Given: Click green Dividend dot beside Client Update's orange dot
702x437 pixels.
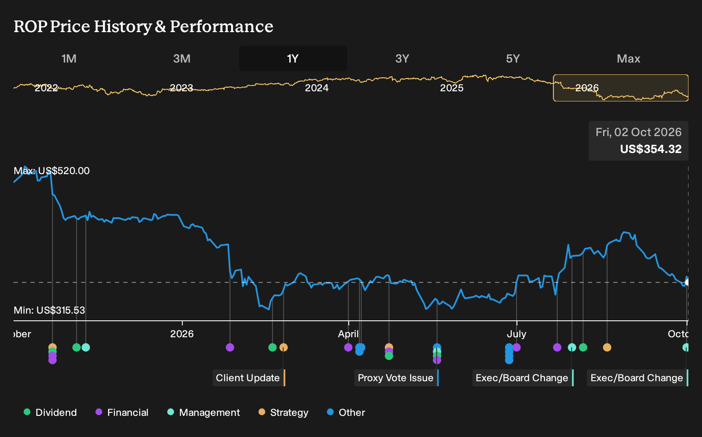Looking at the screenshot, I should pyautogui.click(x=272, y=347).
